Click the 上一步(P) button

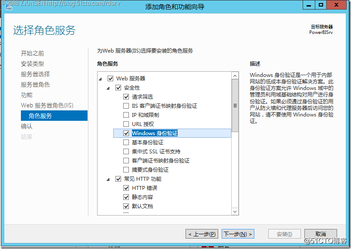tap(202, 234)
